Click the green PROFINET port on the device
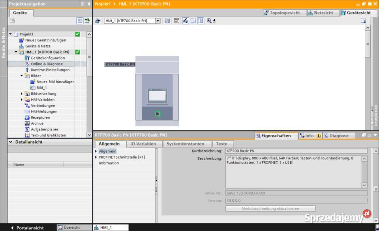 (x=158, y=114)
